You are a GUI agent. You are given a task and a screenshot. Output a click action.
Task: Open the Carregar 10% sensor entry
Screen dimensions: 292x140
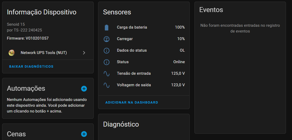point(144,39)
